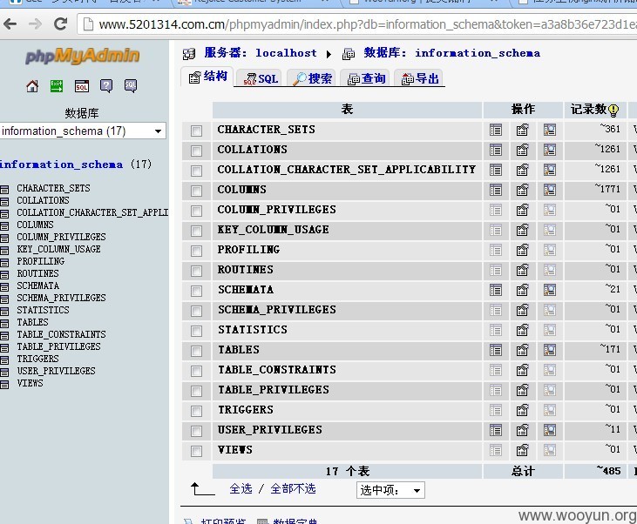Viewport: 637px width, 524px height.
Task: Follow the information_schema database breadcrumb link
Action: pos(478,53)
